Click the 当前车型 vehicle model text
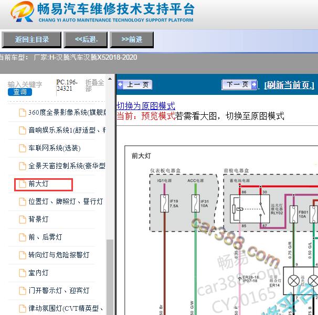The height and width of the screenshot is (315, 318). tap(68, 57)
